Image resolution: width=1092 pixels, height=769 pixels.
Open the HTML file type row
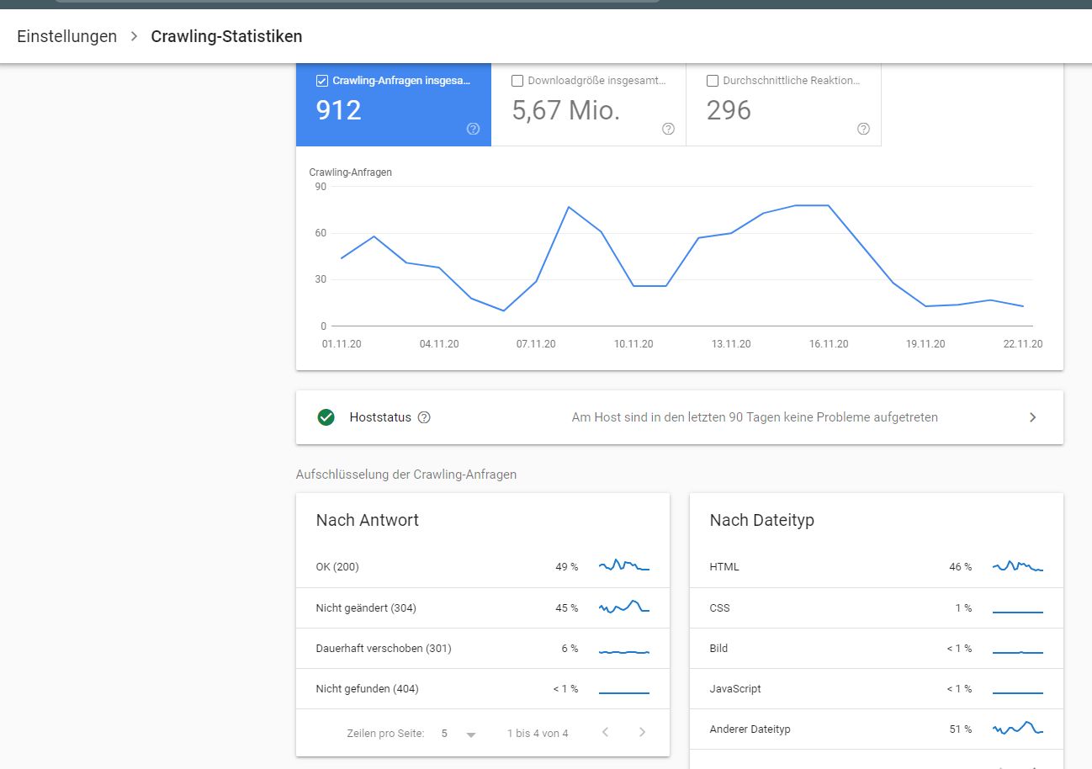coord(877,567)
